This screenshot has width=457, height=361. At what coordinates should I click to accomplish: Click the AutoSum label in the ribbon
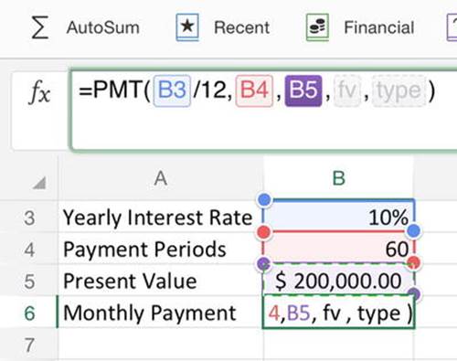(x=103, y=27)
